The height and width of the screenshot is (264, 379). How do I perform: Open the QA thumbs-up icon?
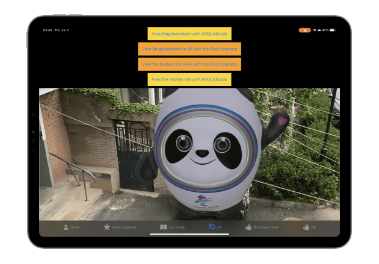(x=306, y=227)
